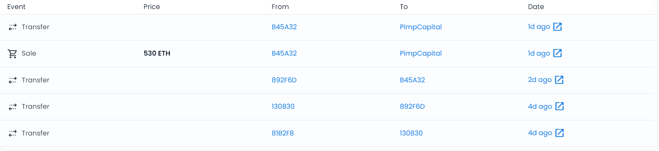Open recipient 130830 in the last row

pos(411,133)
